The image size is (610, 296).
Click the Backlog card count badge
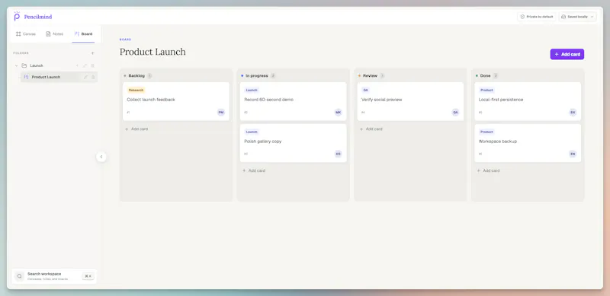[149, 76]
